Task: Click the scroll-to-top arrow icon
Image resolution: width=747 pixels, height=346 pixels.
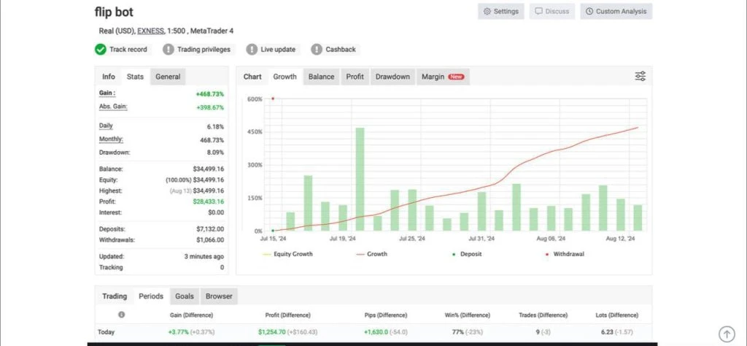Action: tap(726, 334)
